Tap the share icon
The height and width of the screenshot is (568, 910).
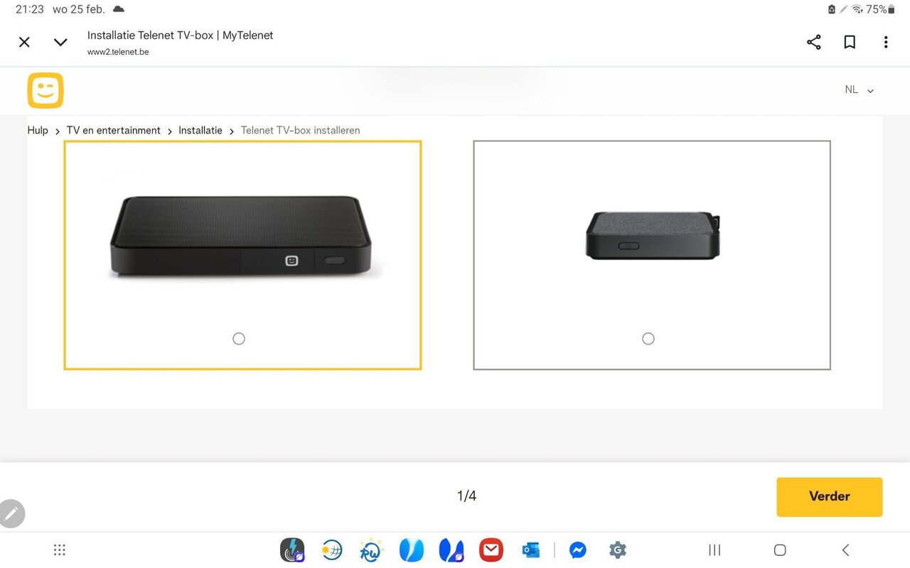[x=813, y=42]
